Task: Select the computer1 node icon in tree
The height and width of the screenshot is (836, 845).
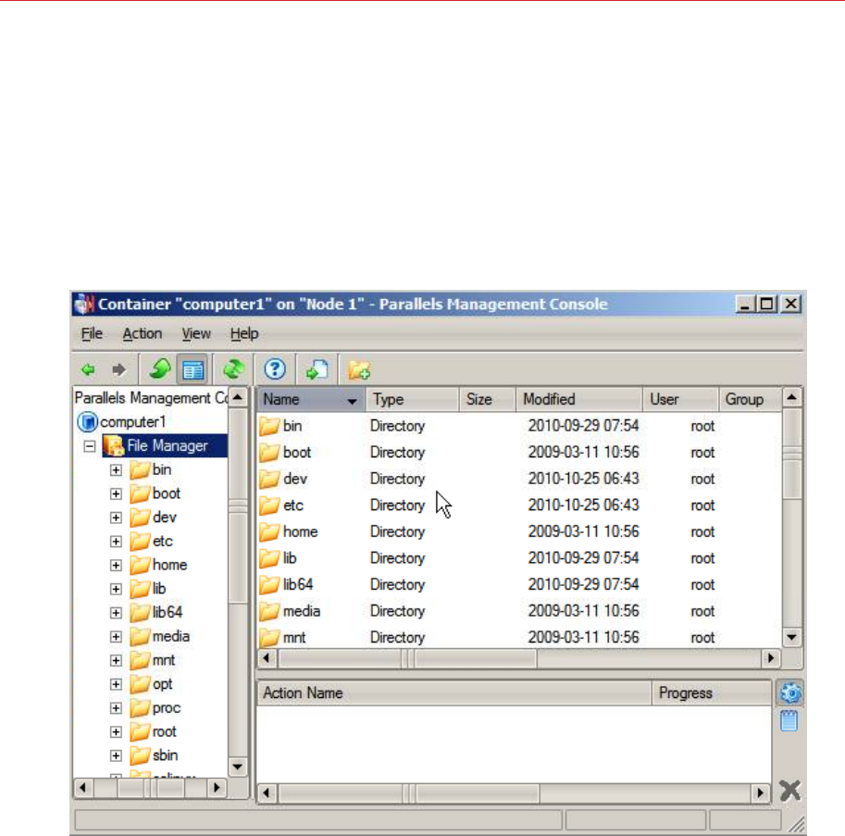Action: tap(87, 422)
